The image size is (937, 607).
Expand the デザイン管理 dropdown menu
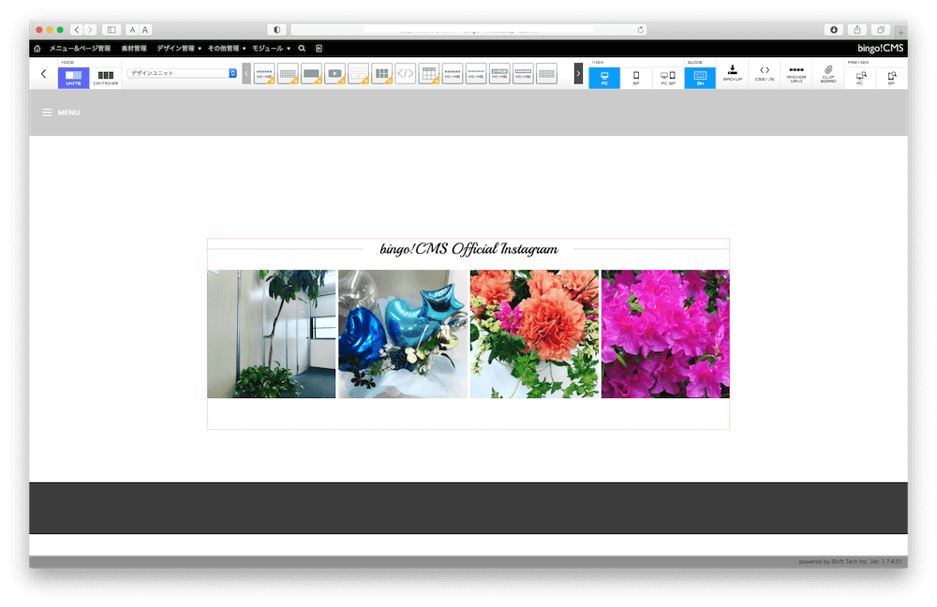(179, 49)
